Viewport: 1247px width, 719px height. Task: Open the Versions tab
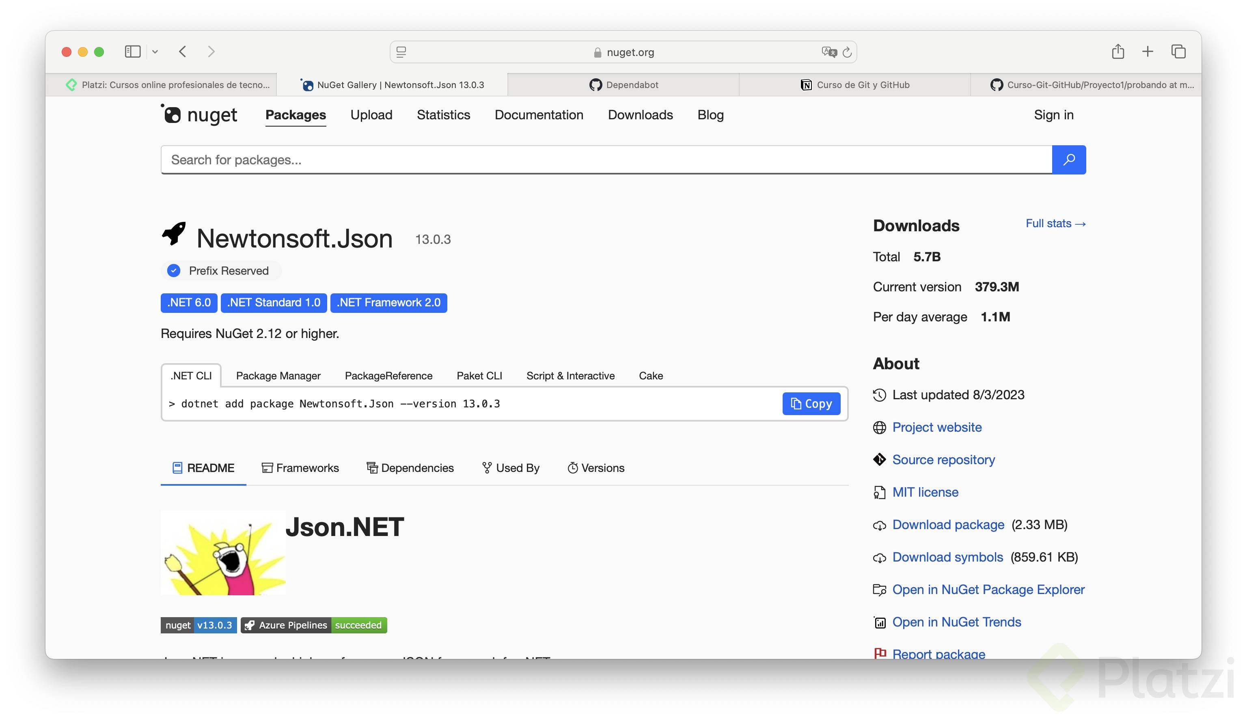click(595, 468)
